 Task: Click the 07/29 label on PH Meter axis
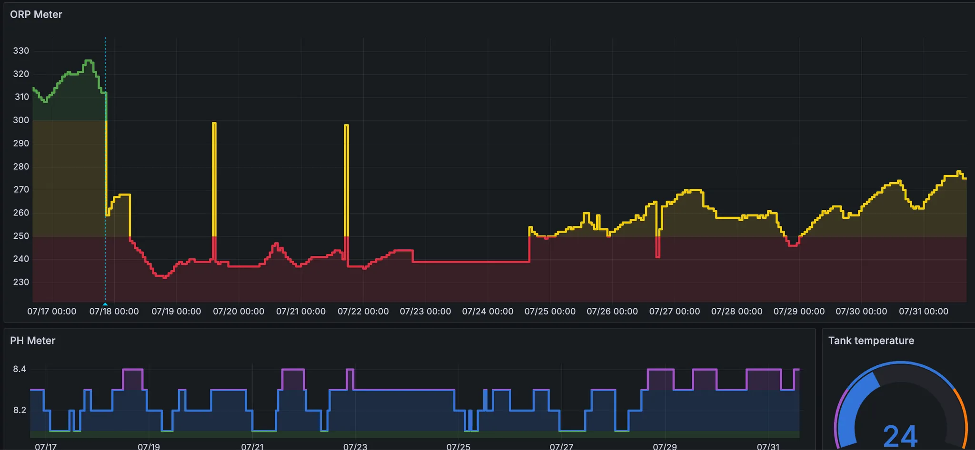tap(665, 446)
